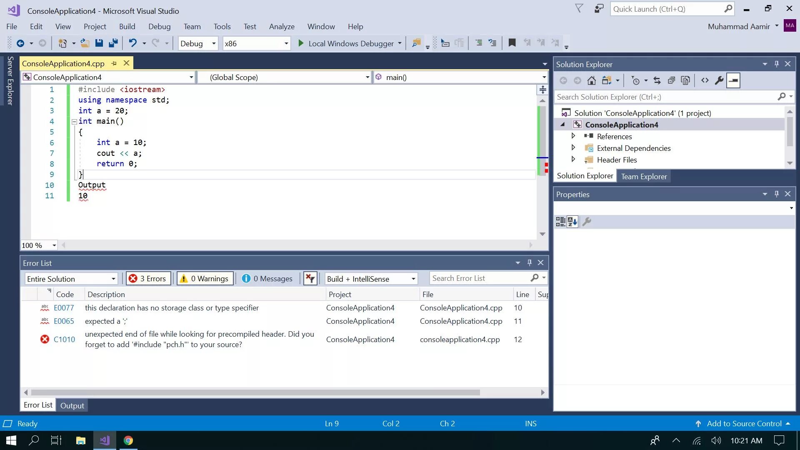Switch to the Team Explorer tab
The width and height of the screenshot is (800, 450).
[x=644, y=176]
